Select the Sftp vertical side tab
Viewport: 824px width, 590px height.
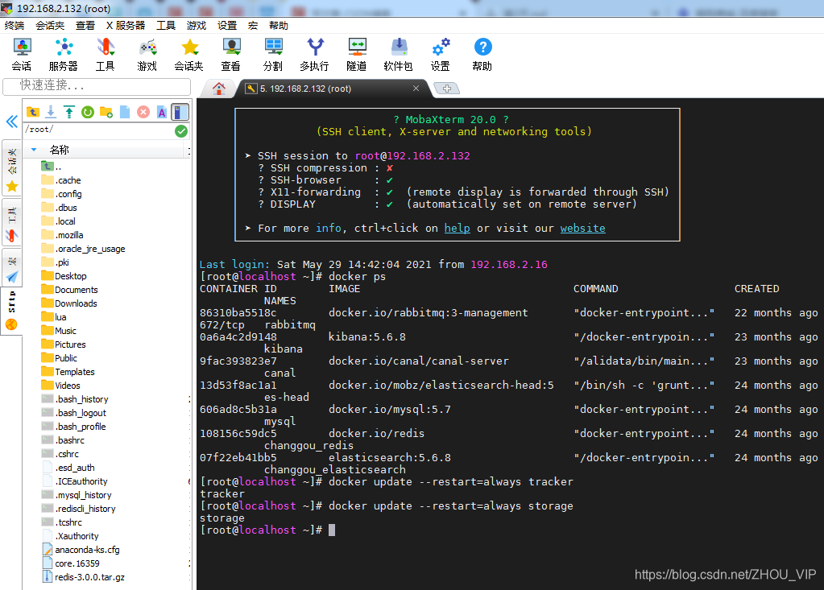[x=11, y=310]
